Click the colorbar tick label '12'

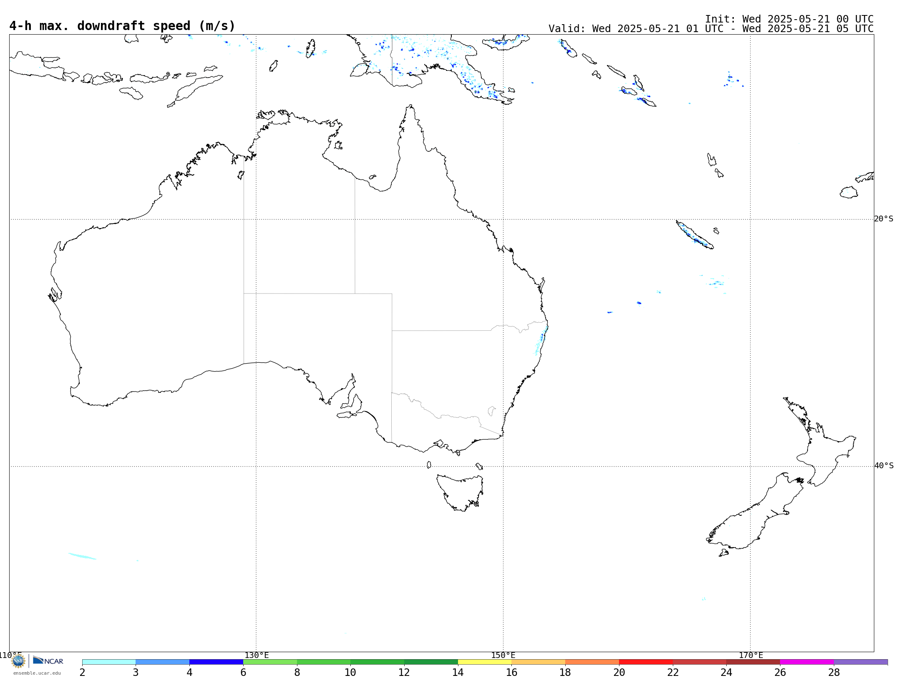404,673
